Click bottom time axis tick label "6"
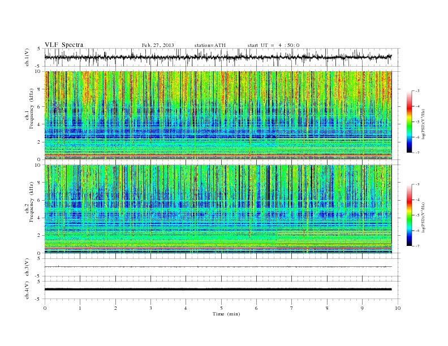Screen dimensions: 448x346 256,308
